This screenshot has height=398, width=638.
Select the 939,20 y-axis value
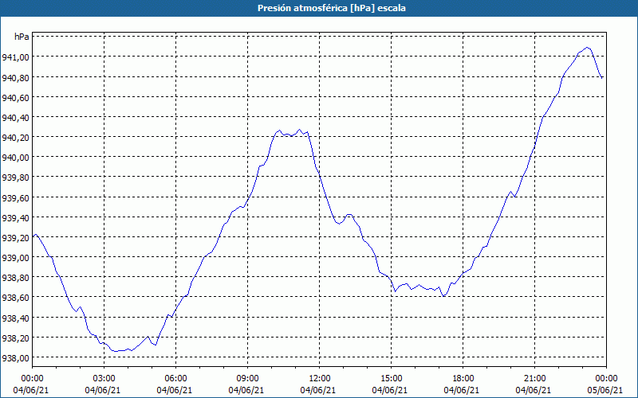coord(15,237)
